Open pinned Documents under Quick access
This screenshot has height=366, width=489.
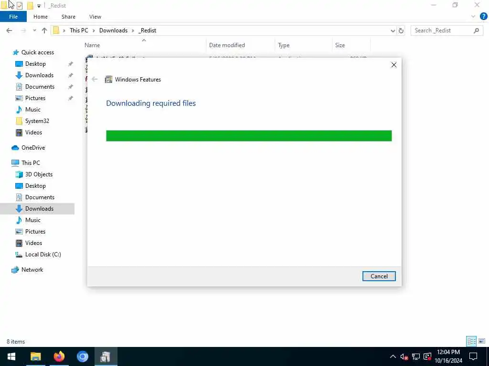pos(40,87)
